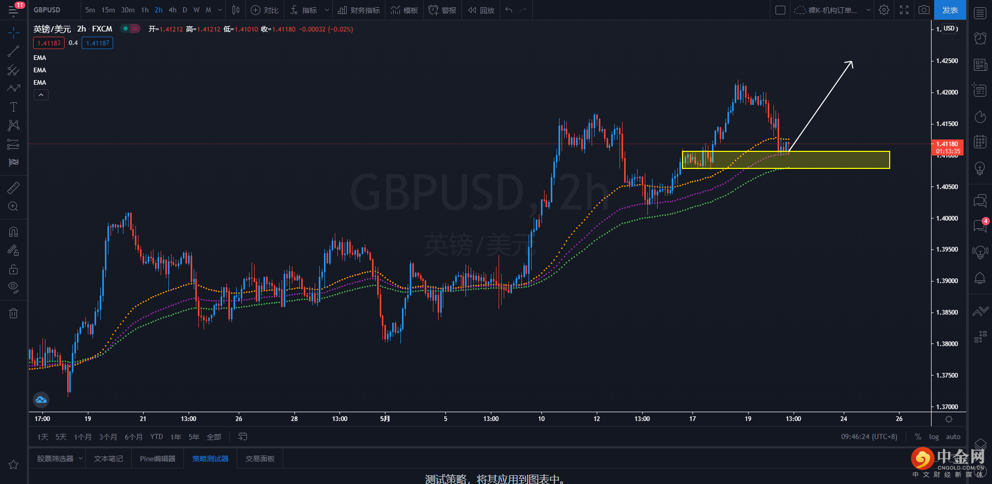Switch to the 策略测试器 tab
The height and width of the screenshot is (484, 992).
coord(210,459)
